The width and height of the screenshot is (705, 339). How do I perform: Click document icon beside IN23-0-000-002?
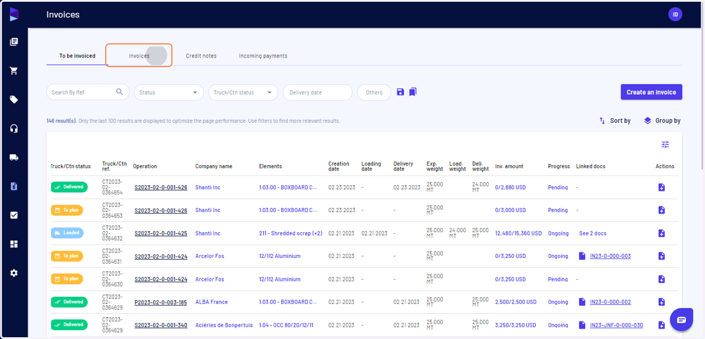(582, 302)
